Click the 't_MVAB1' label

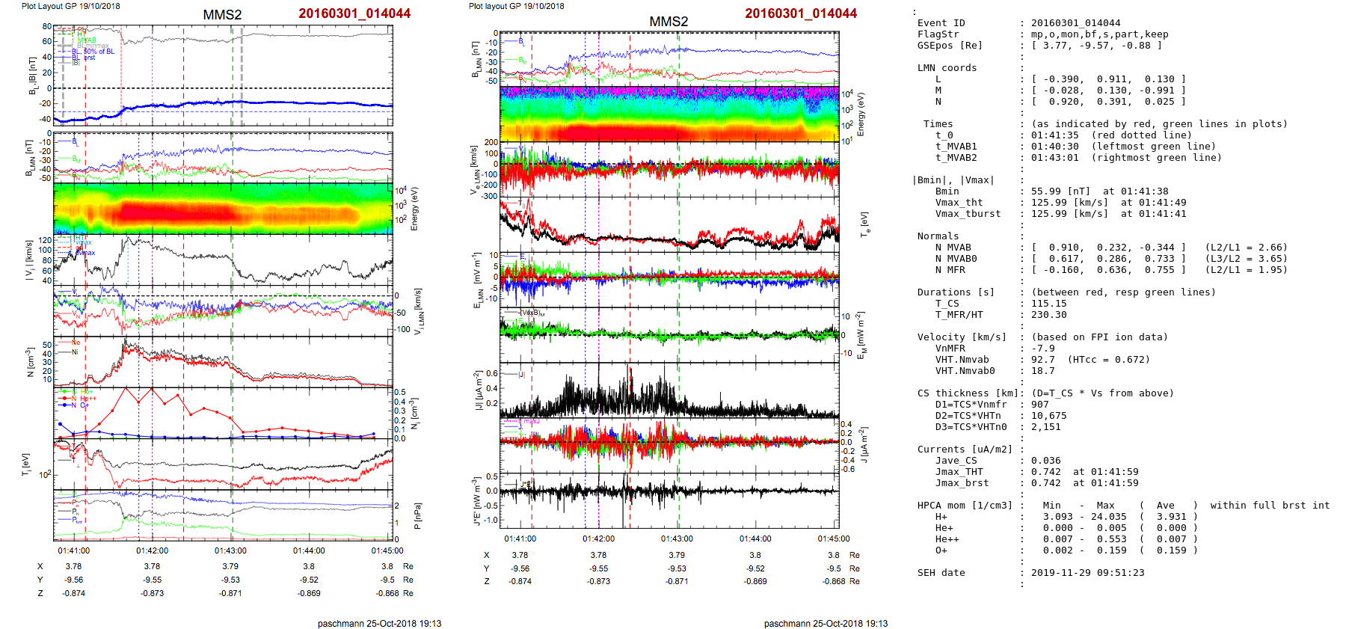(x=956, y=147)
